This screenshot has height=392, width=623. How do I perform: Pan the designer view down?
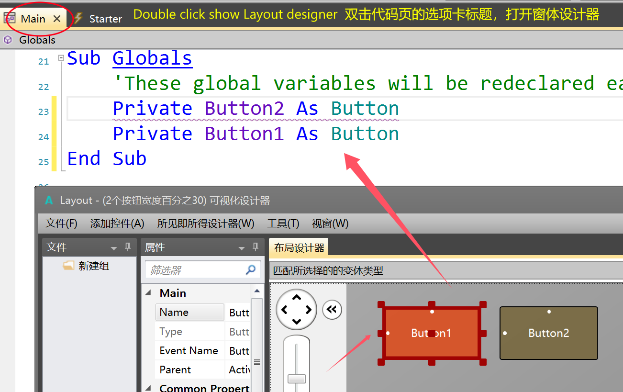(x=297, y=322)
